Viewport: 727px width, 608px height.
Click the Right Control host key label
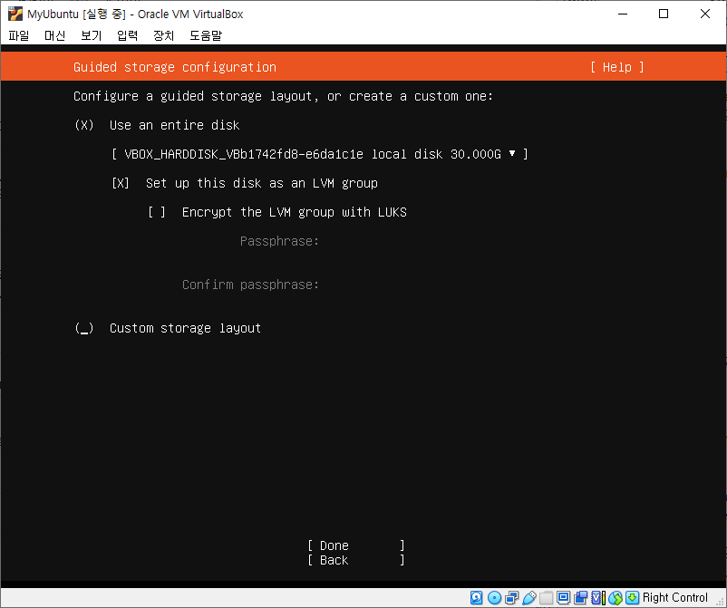[675, 598]
